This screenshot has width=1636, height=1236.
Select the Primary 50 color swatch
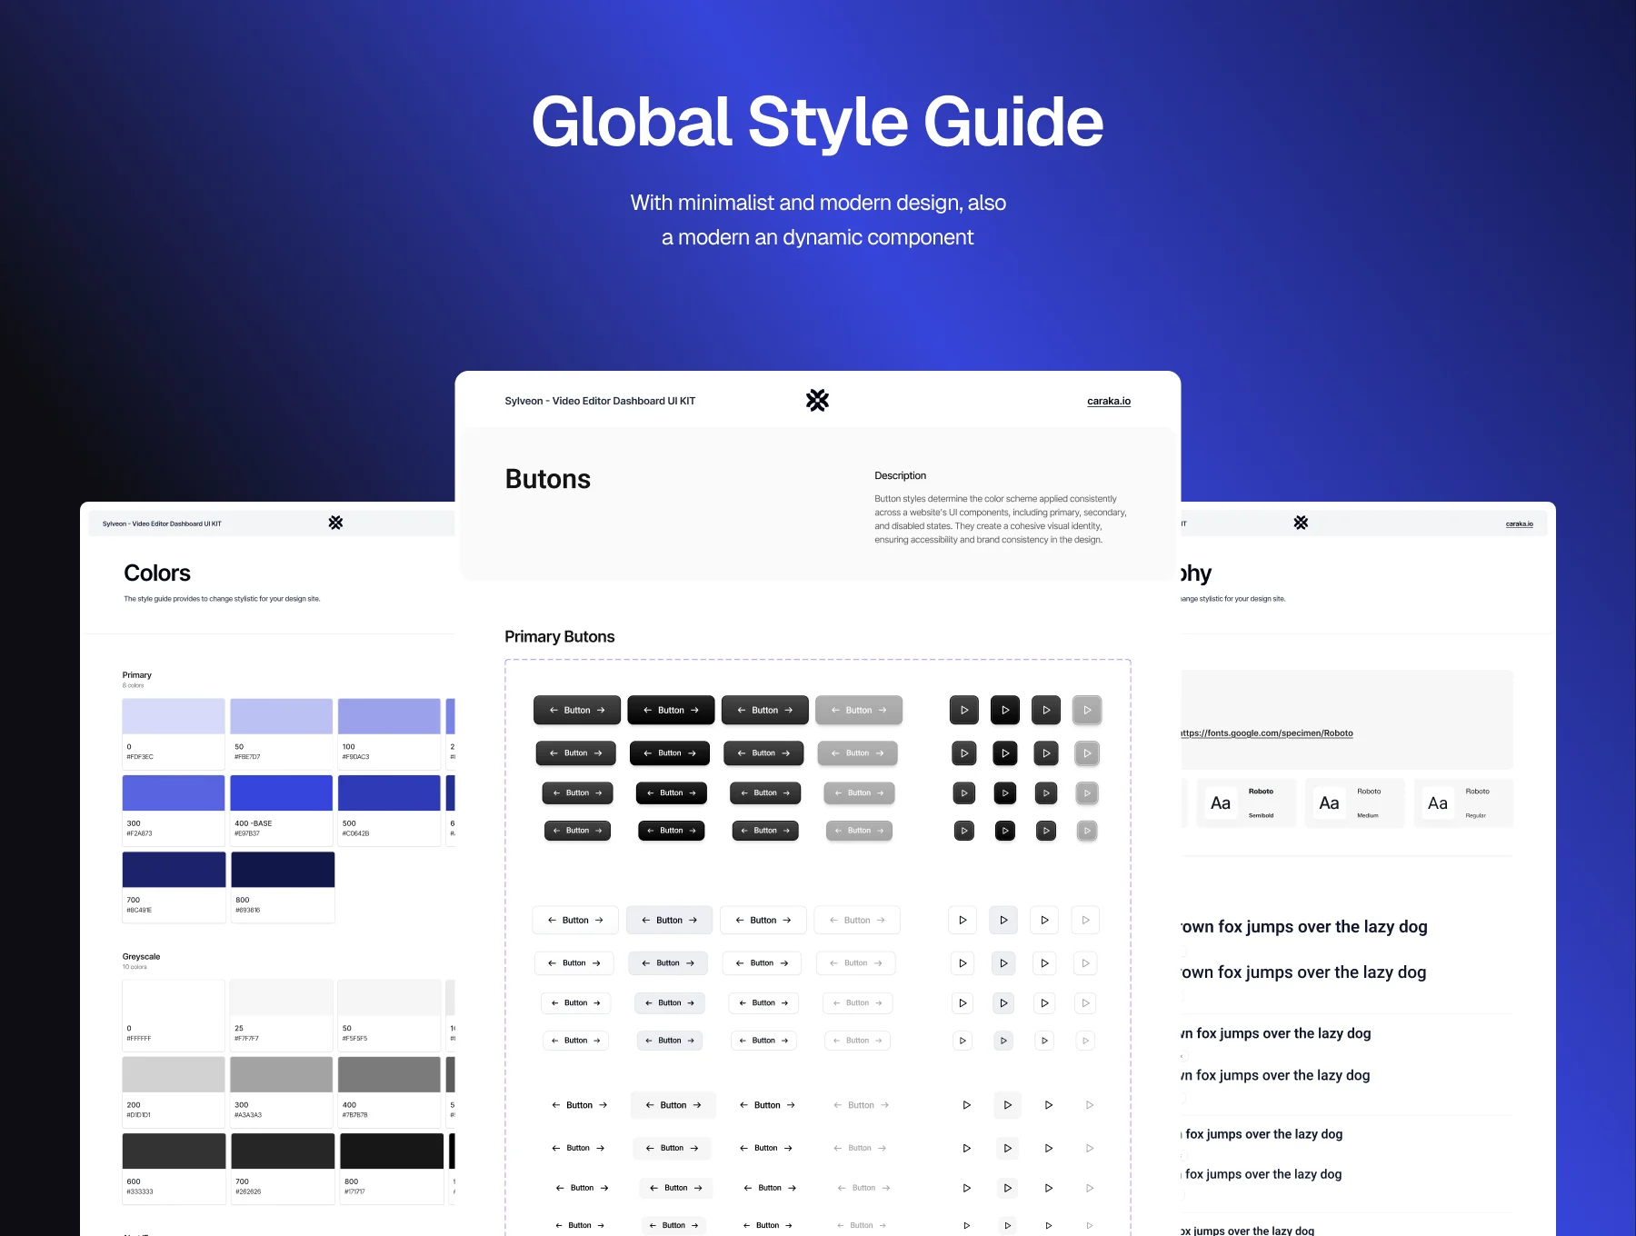pos(281,733)
